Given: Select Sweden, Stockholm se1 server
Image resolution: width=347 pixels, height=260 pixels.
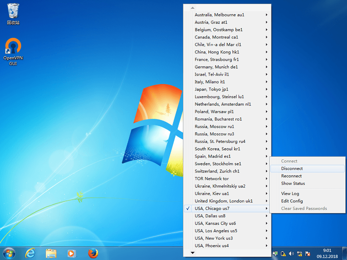Looking at the screenshot, I should coord(227,164).
